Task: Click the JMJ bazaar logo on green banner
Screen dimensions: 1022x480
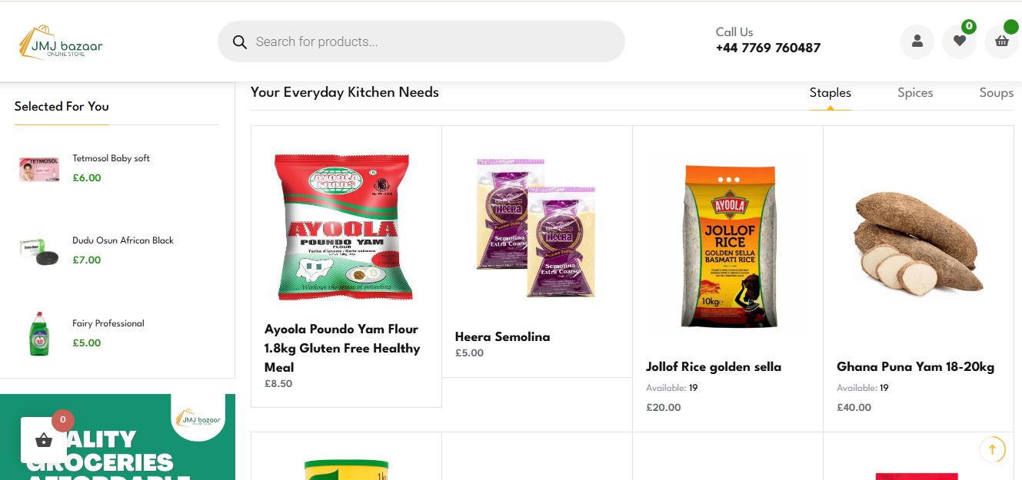Action: [198, 419]
